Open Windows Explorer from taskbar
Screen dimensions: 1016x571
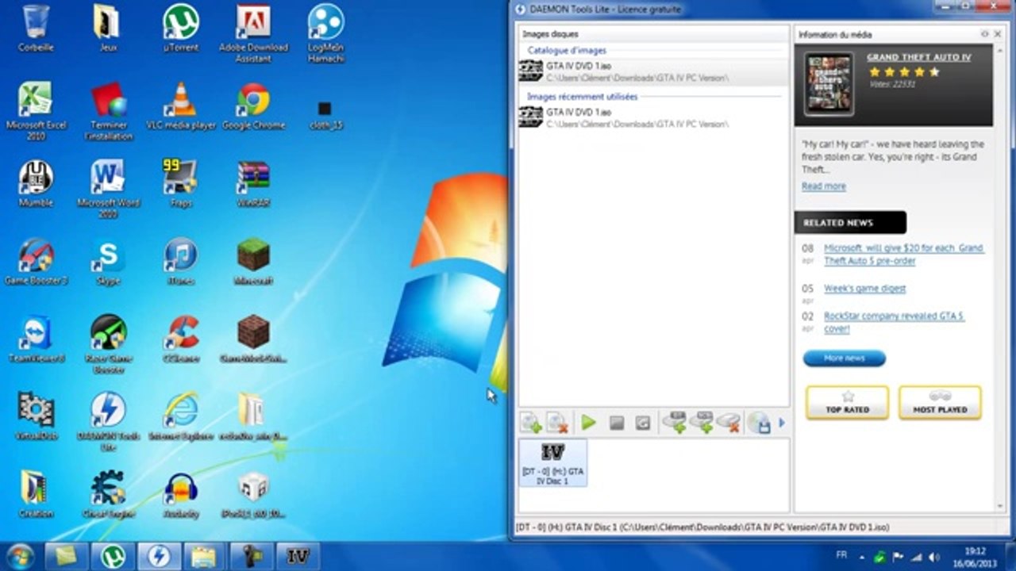pyautogui.click(x=205, y=556)
